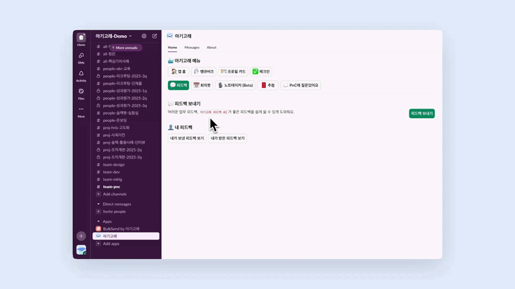Image resolution: width=515 pixels, height=289 pixels.
Task: Open the bold team-pnc channel
Action: coord(126,187)
